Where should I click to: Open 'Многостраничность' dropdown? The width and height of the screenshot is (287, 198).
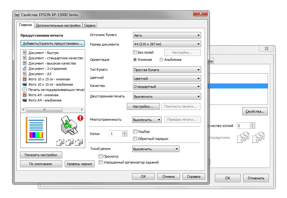147,120
